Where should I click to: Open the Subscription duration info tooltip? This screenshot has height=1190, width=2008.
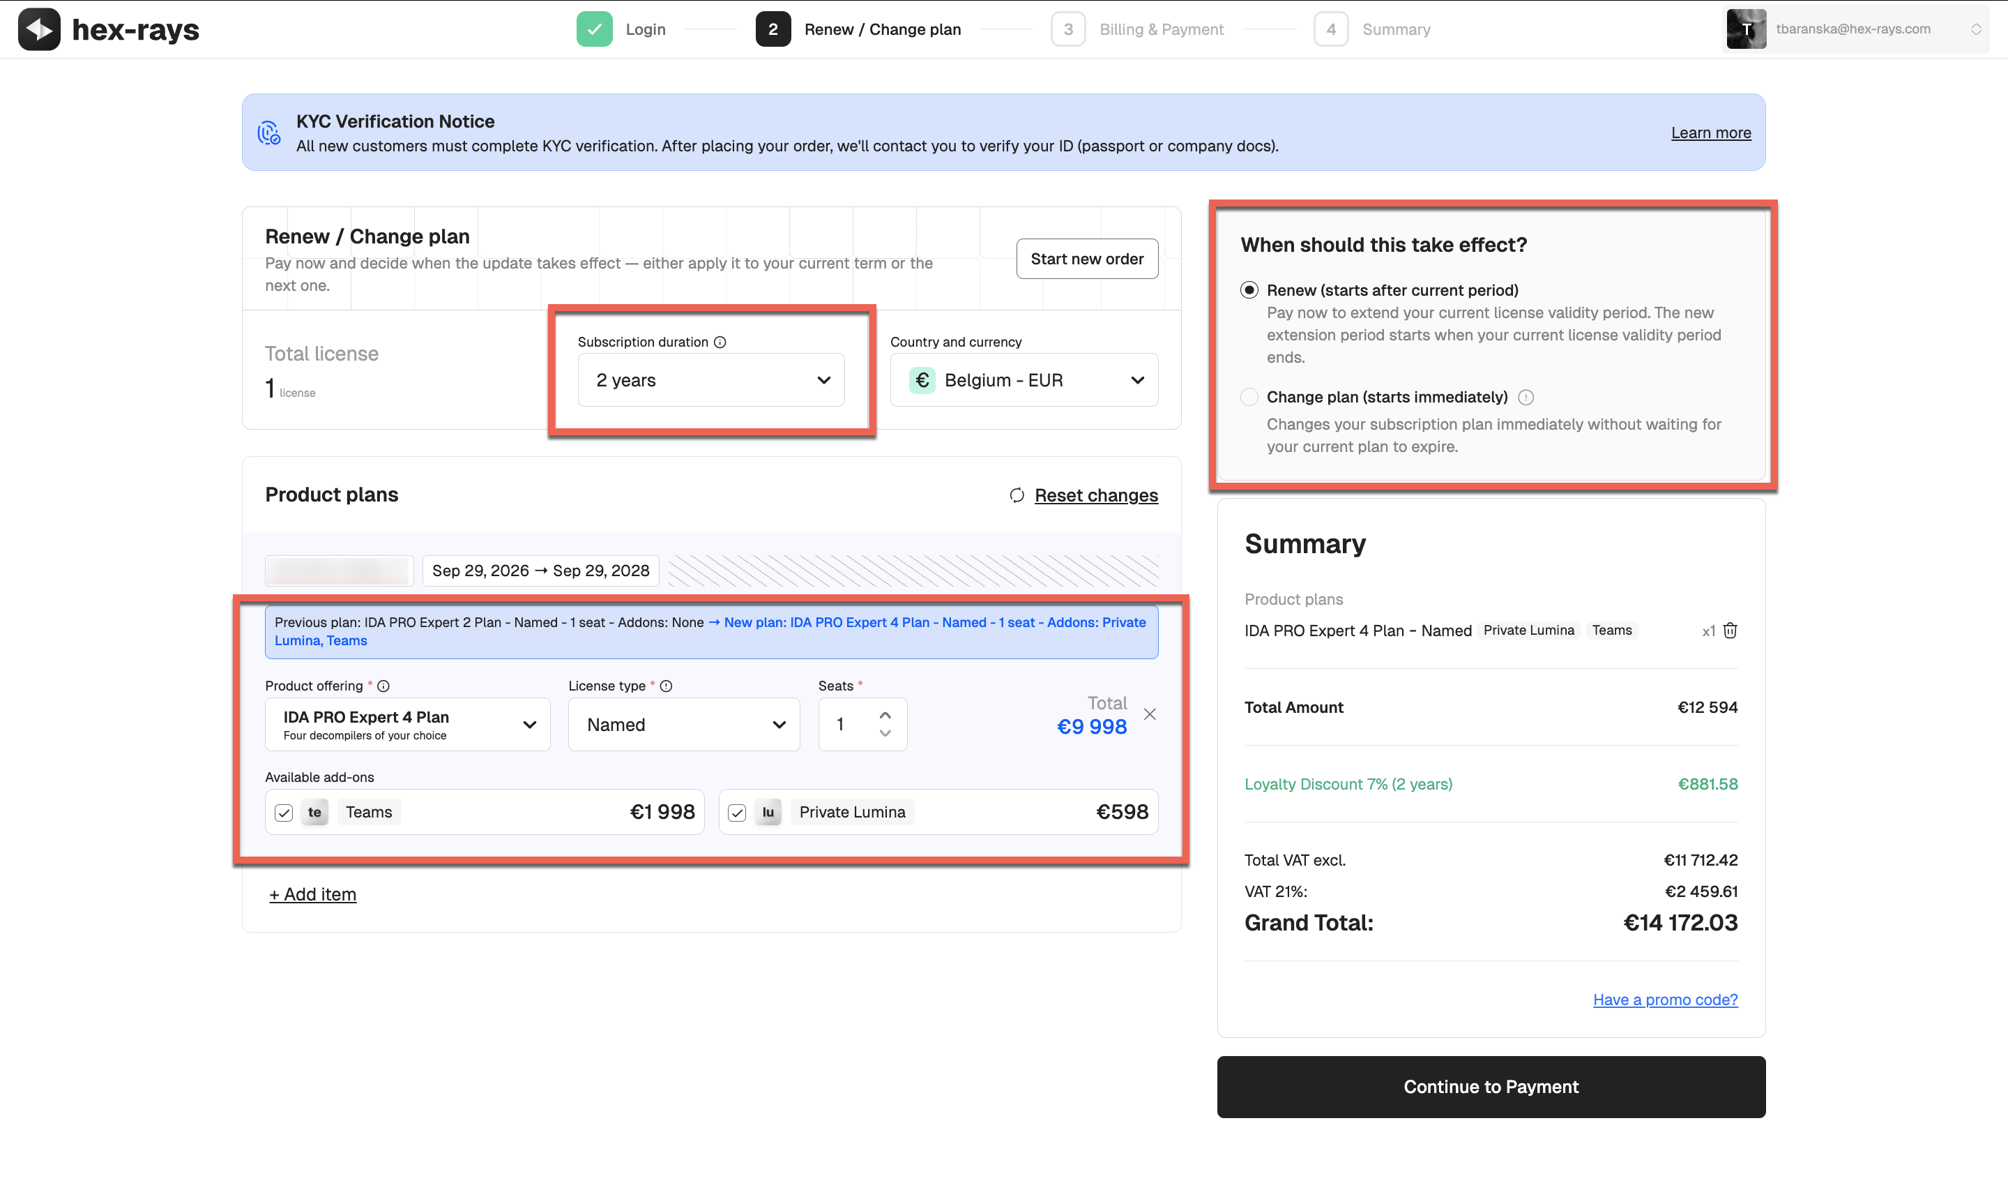pos(720,342)
